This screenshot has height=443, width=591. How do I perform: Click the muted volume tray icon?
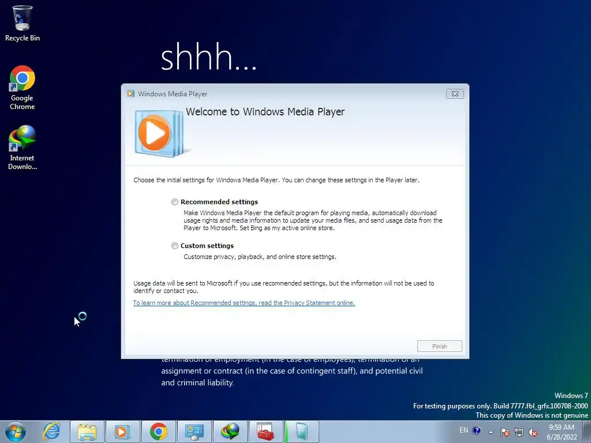[x=533, y=432]
